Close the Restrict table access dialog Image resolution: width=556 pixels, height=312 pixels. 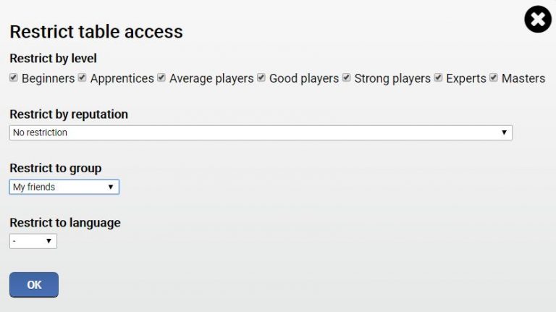538,19
